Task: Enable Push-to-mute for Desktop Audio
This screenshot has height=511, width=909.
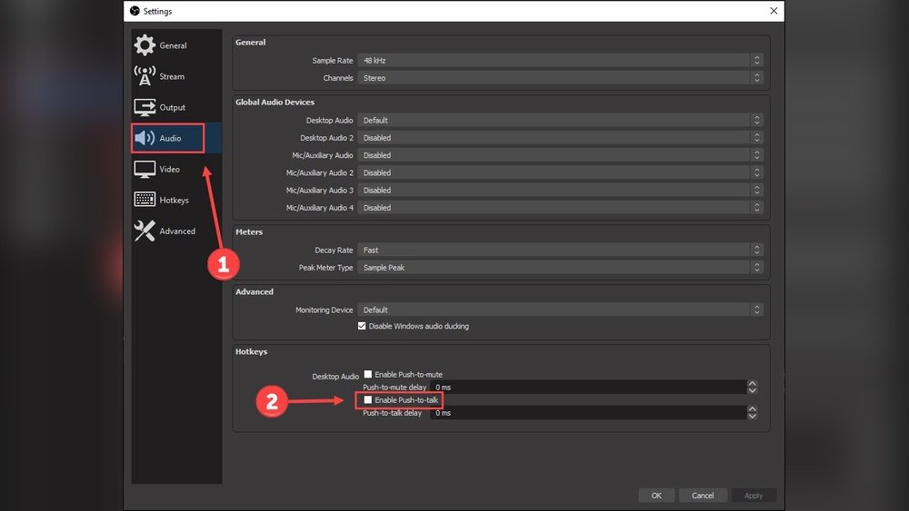Action: [367, 375]
